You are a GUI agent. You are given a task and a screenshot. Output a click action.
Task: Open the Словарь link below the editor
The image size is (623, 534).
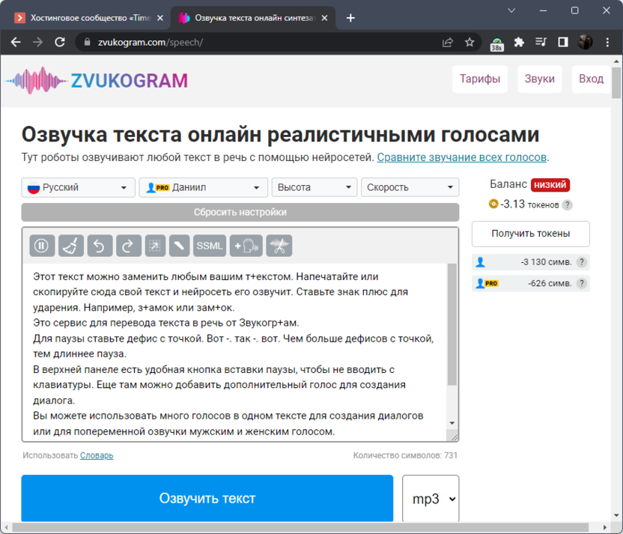click(x=97, y=455)
